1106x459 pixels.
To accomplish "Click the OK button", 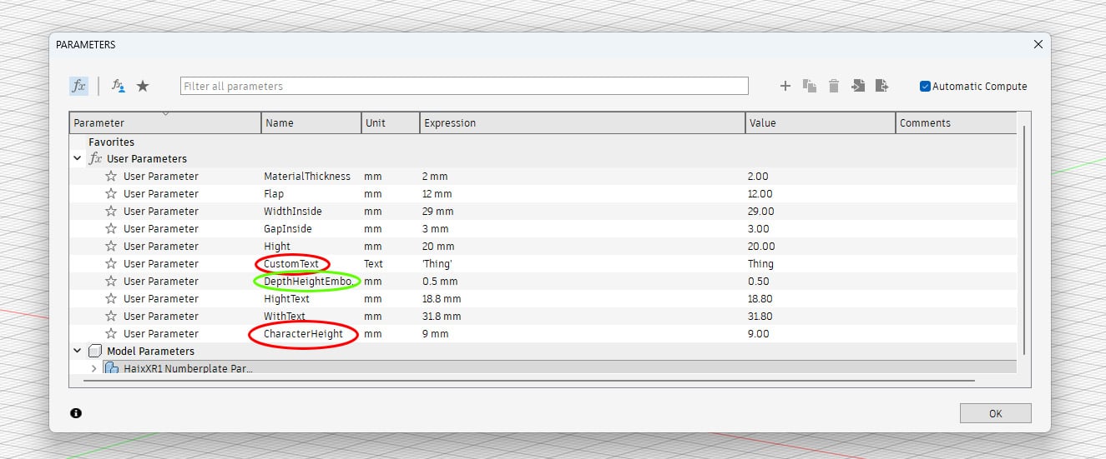I will pyautogui.click(x=995, y=413).
